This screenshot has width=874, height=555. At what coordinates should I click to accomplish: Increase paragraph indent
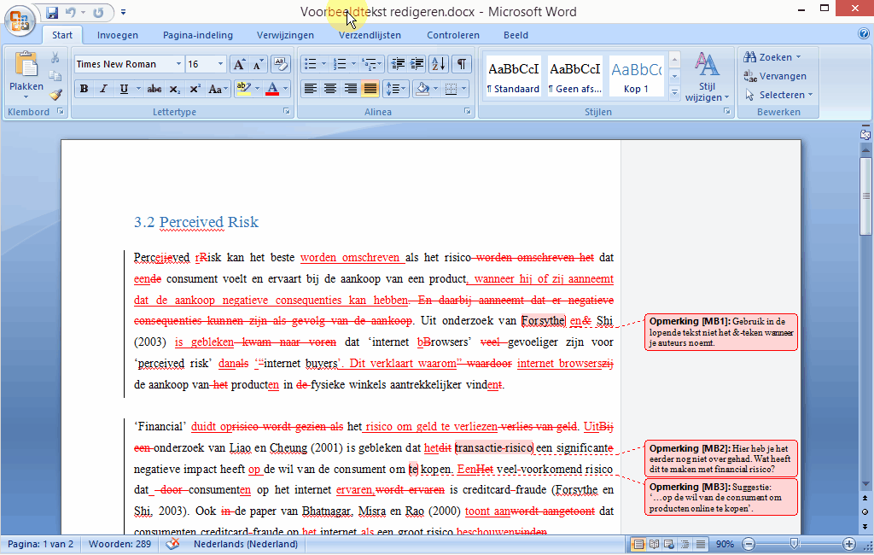pyautogui.click(x=417, y=64)
